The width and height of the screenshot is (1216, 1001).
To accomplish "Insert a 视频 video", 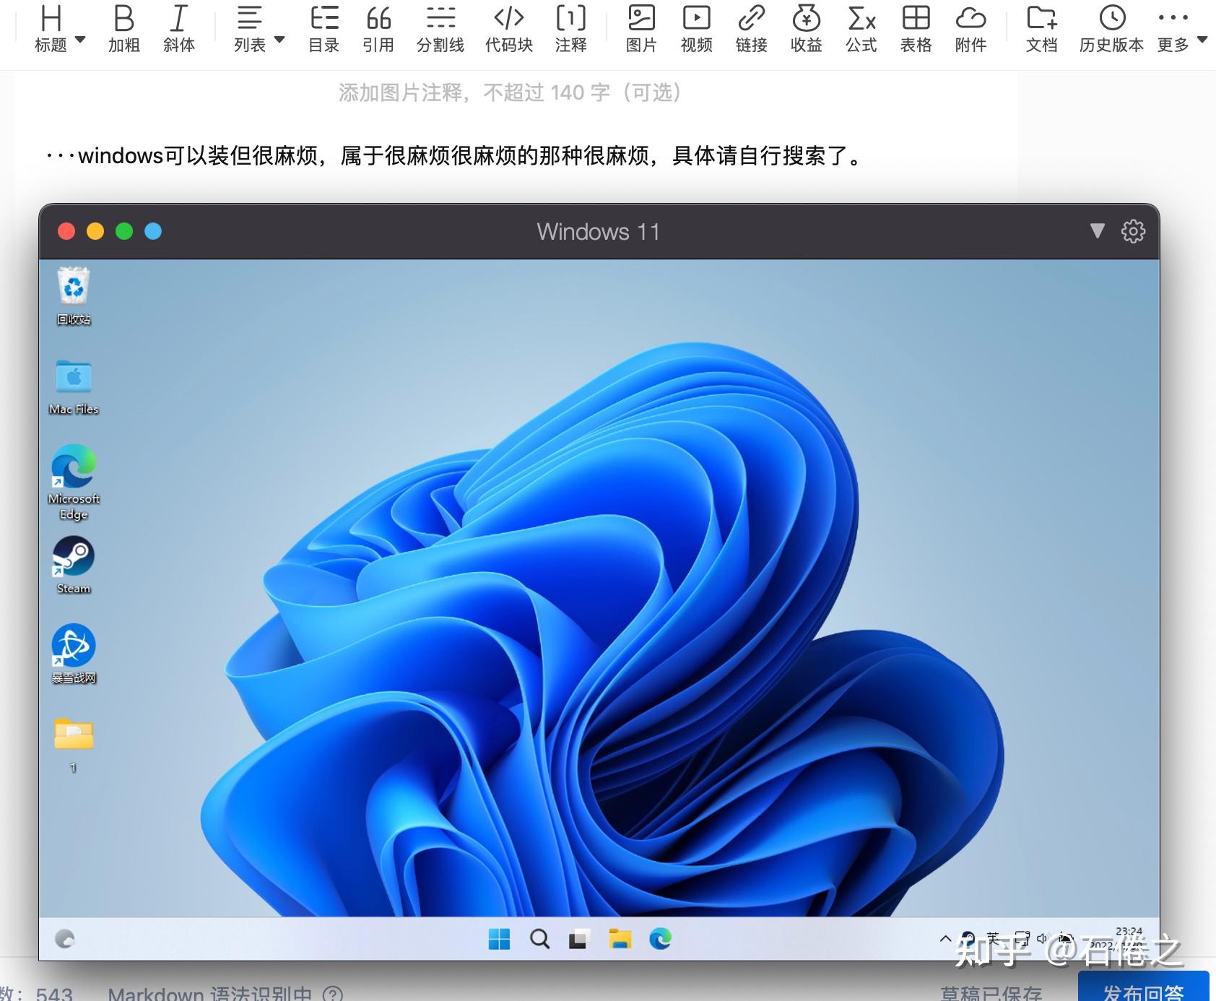I will pyautogui.click(x=697, y=29).
